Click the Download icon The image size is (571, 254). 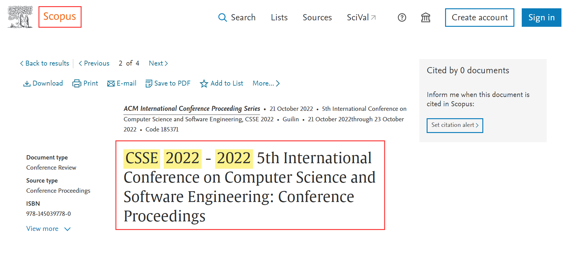click(x=27, y=83)
